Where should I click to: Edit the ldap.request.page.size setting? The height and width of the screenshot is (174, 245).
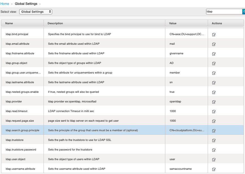click(x=214, y=121)
